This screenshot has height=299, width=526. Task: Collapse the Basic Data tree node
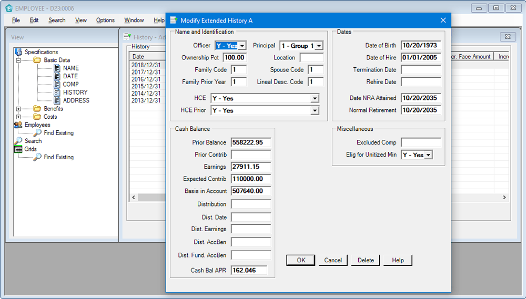(19, 60)
